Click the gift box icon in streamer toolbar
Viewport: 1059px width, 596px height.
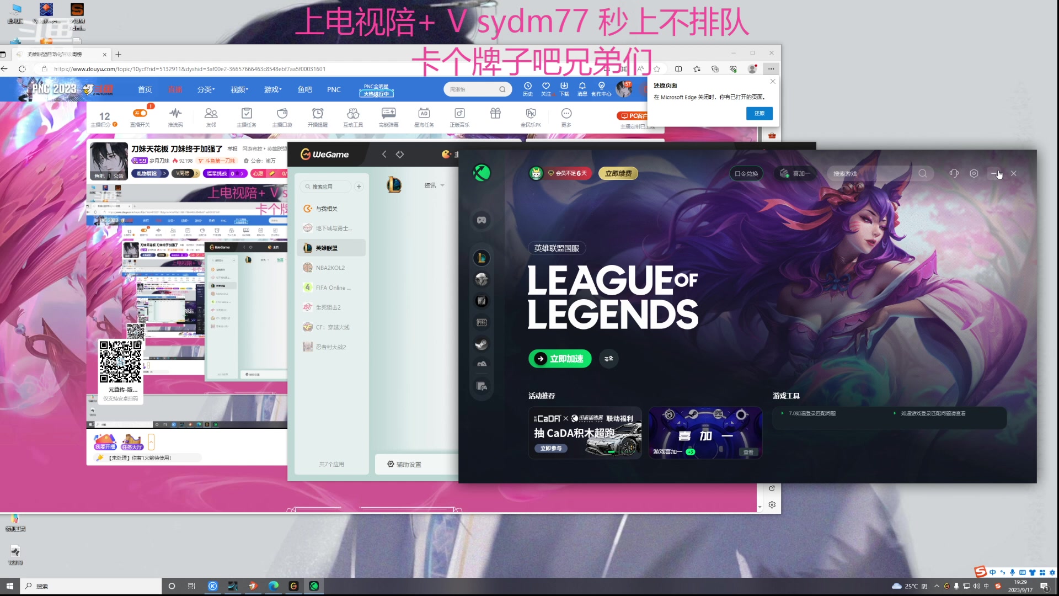495,113
